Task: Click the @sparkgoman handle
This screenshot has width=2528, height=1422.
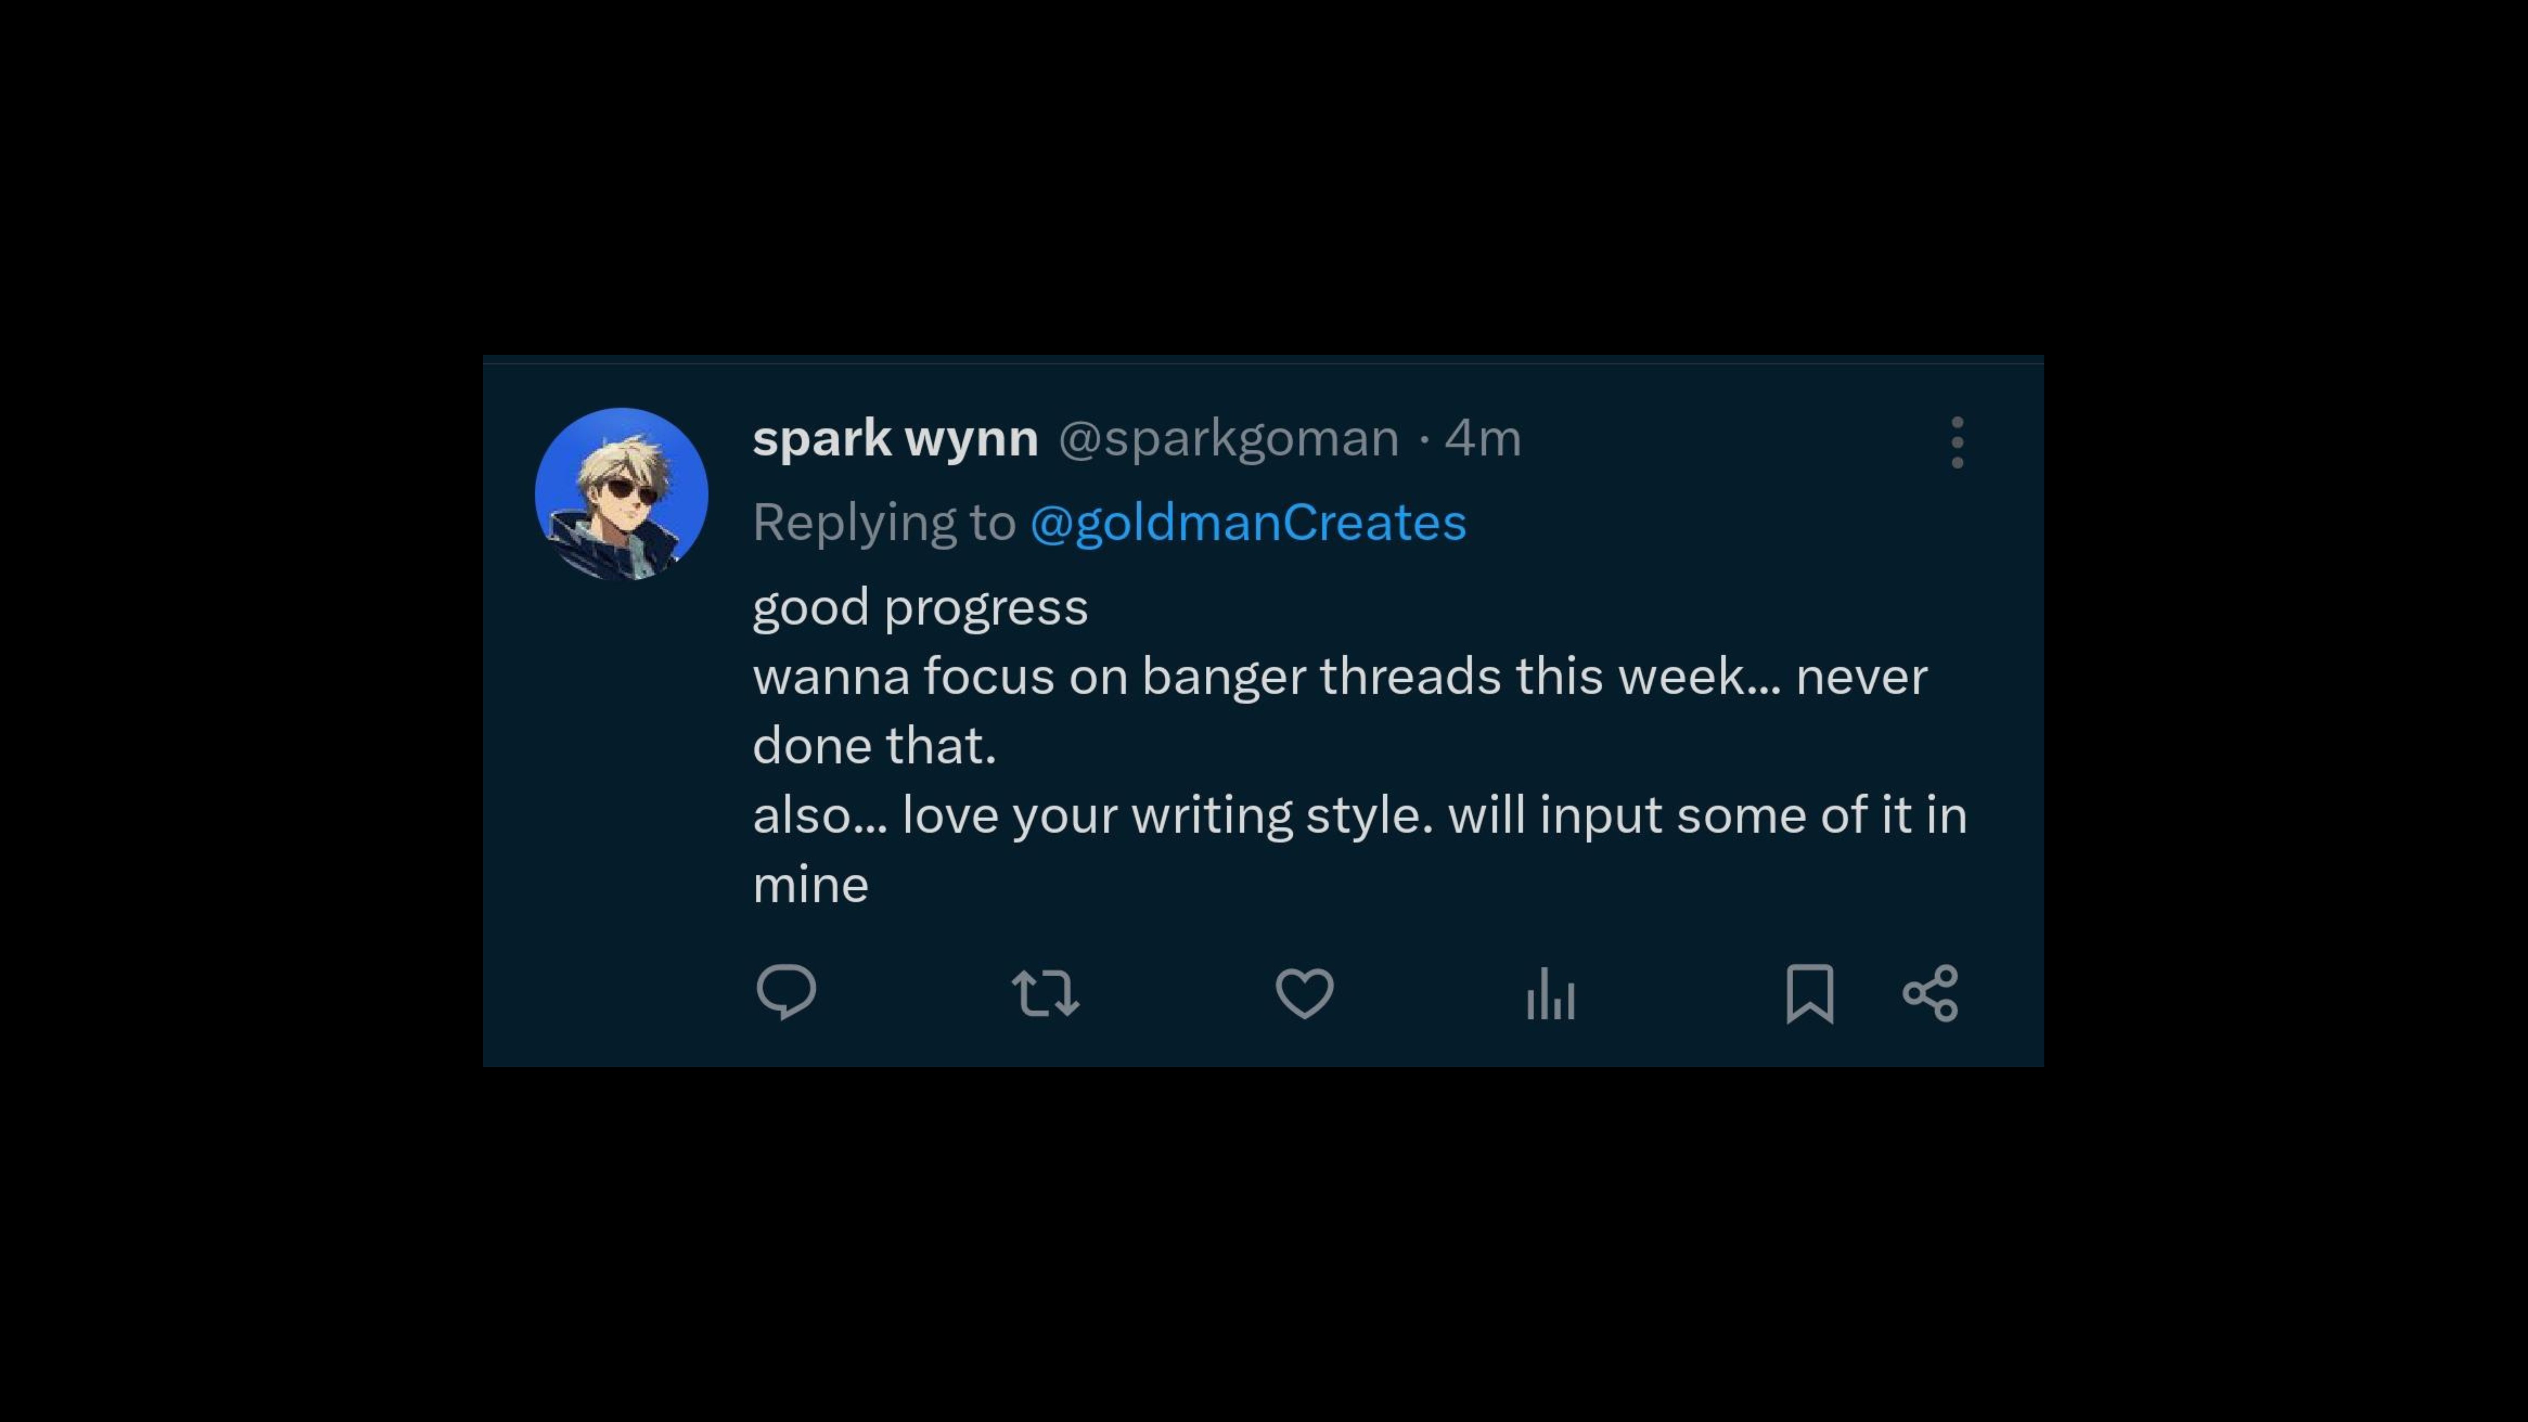Action: pyautogui.click(x=1228, y=438)
